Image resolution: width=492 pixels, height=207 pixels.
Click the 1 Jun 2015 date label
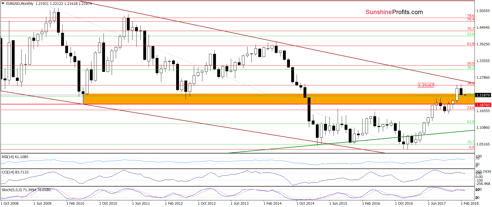click(x=338, y=203)
